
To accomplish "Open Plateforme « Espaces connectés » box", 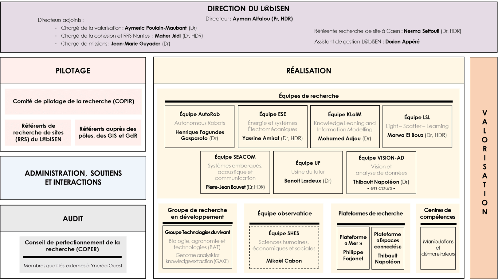I will (x=388, y=248).
